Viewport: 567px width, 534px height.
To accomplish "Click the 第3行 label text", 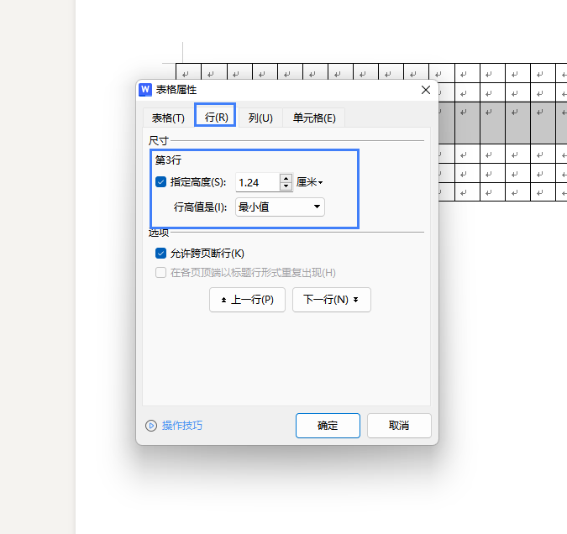I will [169, 160].
